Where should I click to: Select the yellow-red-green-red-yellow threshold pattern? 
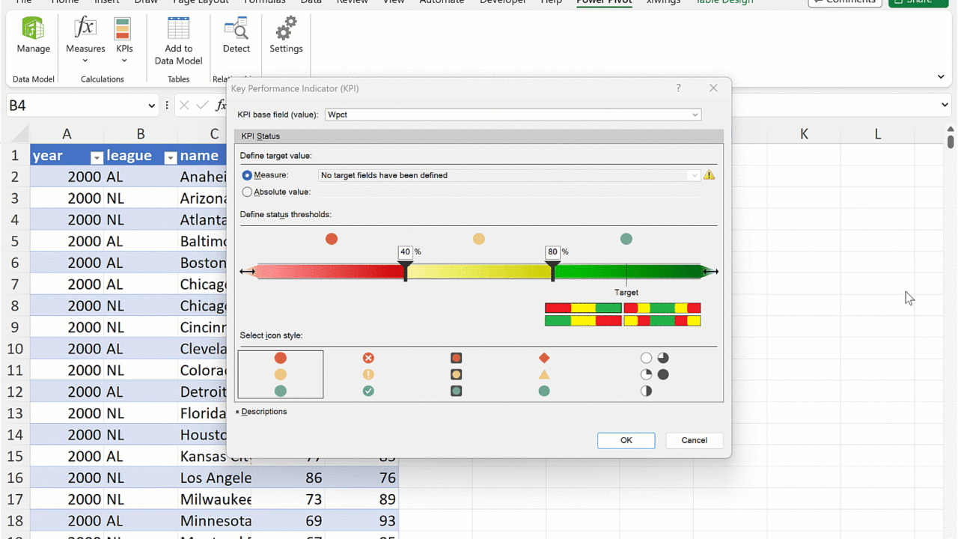662,321
